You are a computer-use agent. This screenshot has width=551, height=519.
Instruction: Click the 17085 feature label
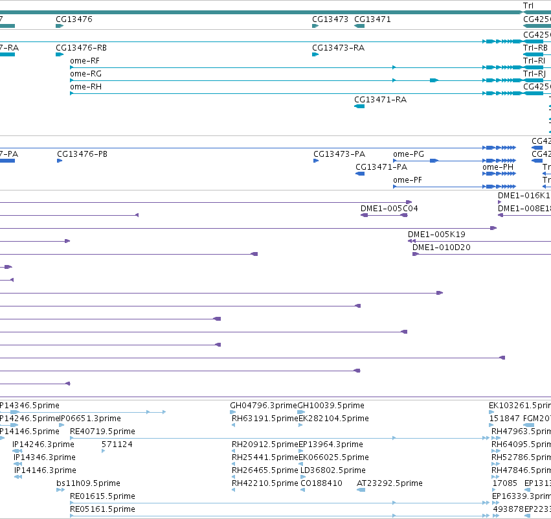504,484
